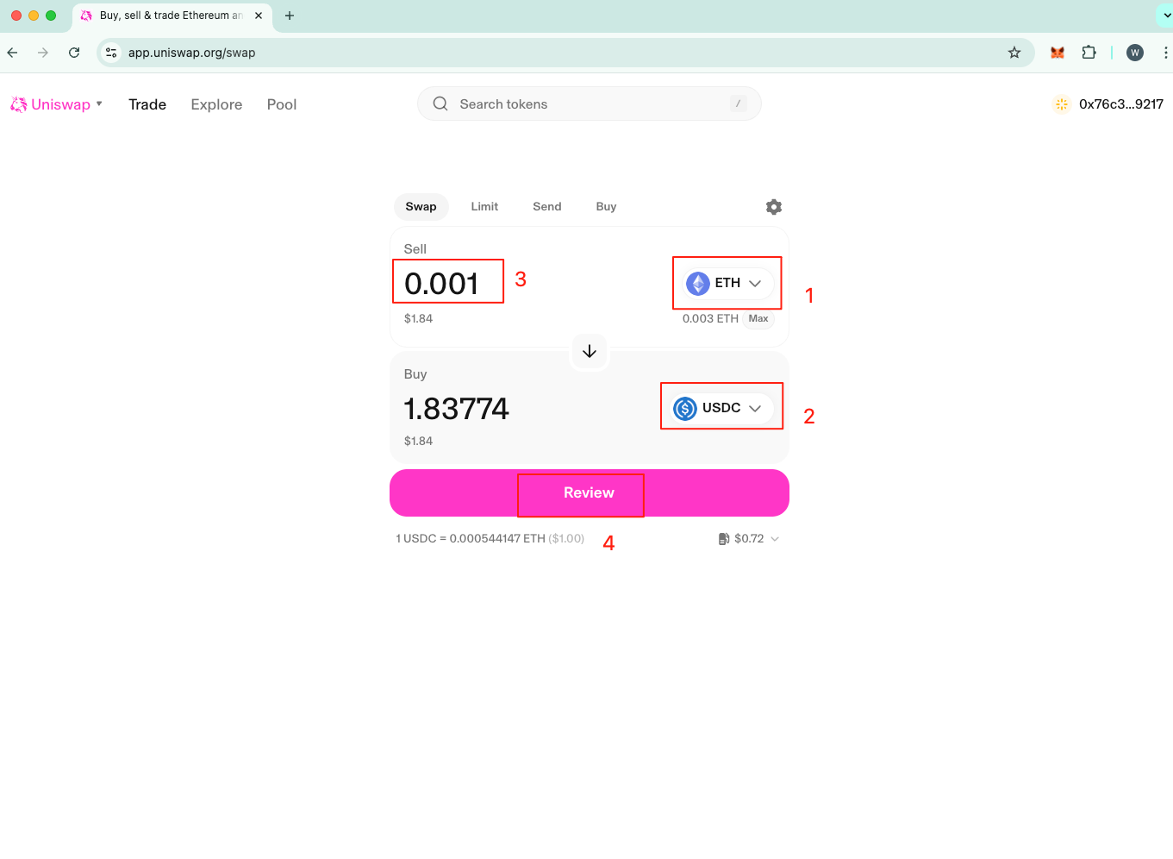Switch to the Send tab

pos(546,207)
